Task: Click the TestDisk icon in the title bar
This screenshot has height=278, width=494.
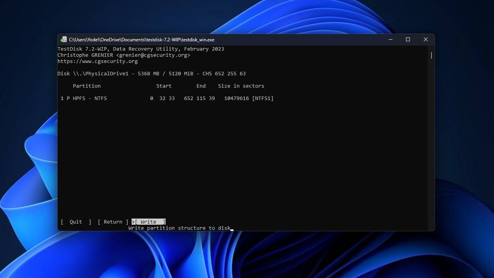Action: tap(64, 39)
